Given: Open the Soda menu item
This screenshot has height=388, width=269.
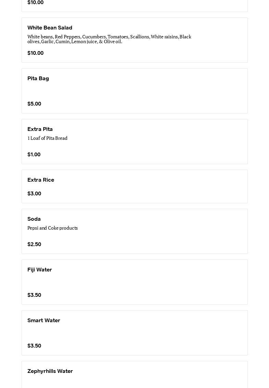Looking at the screenshot, I should (34, 219).
